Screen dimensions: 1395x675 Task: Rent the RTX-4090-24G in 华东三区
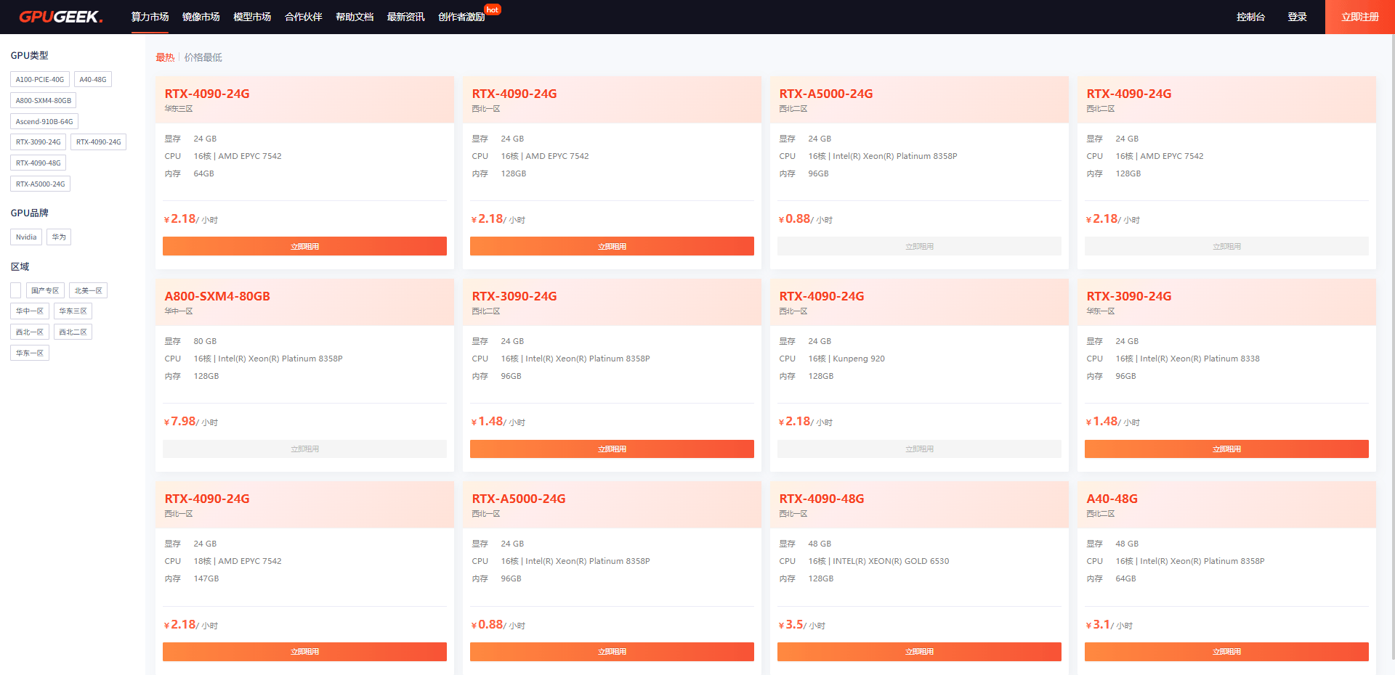click(x=304, y=246)
